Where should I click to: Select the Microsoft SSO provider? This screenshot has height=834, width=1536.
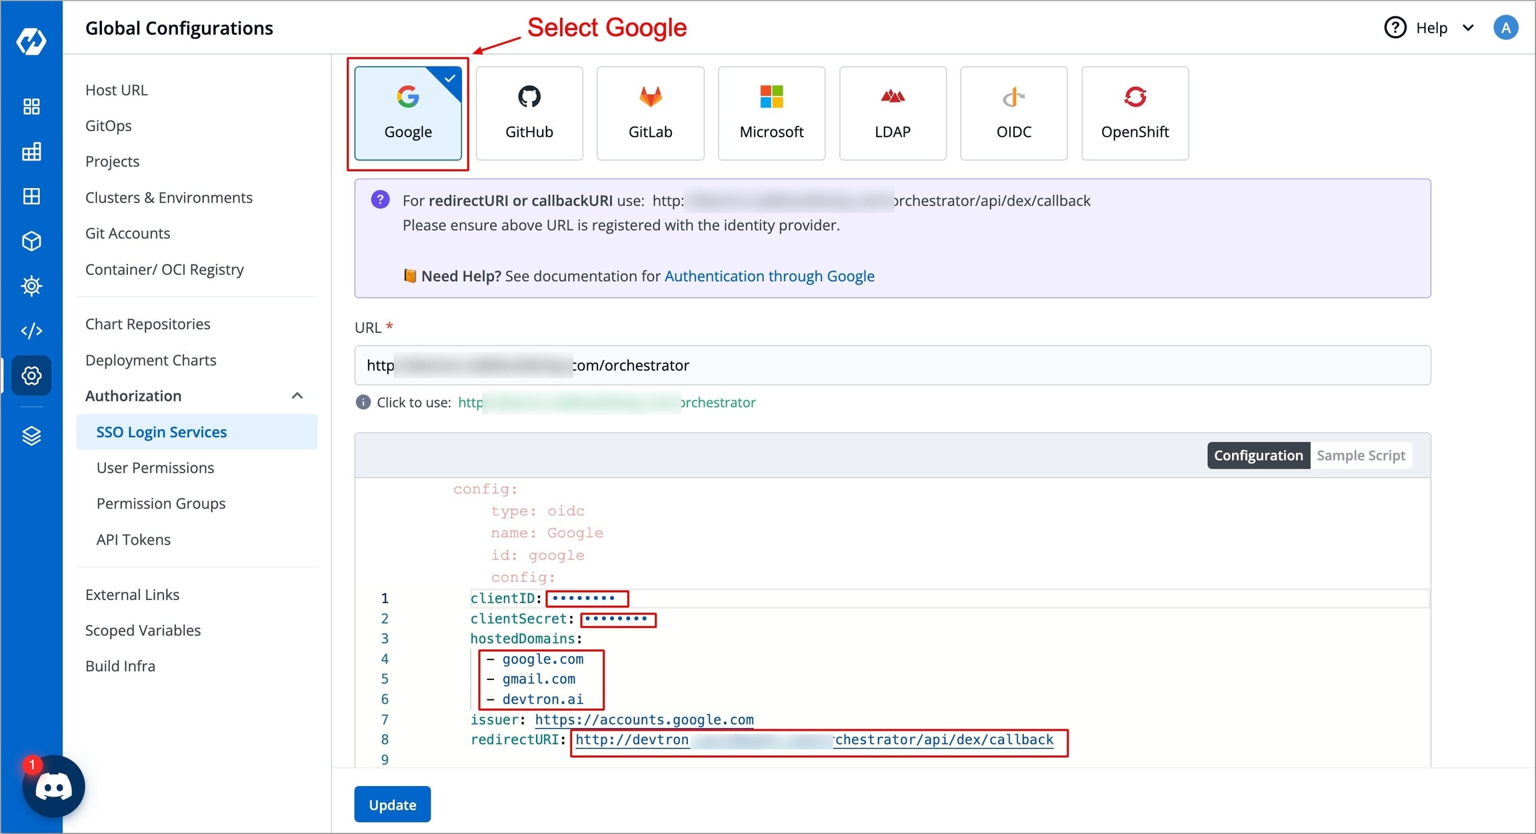click(x=771, y=113)
